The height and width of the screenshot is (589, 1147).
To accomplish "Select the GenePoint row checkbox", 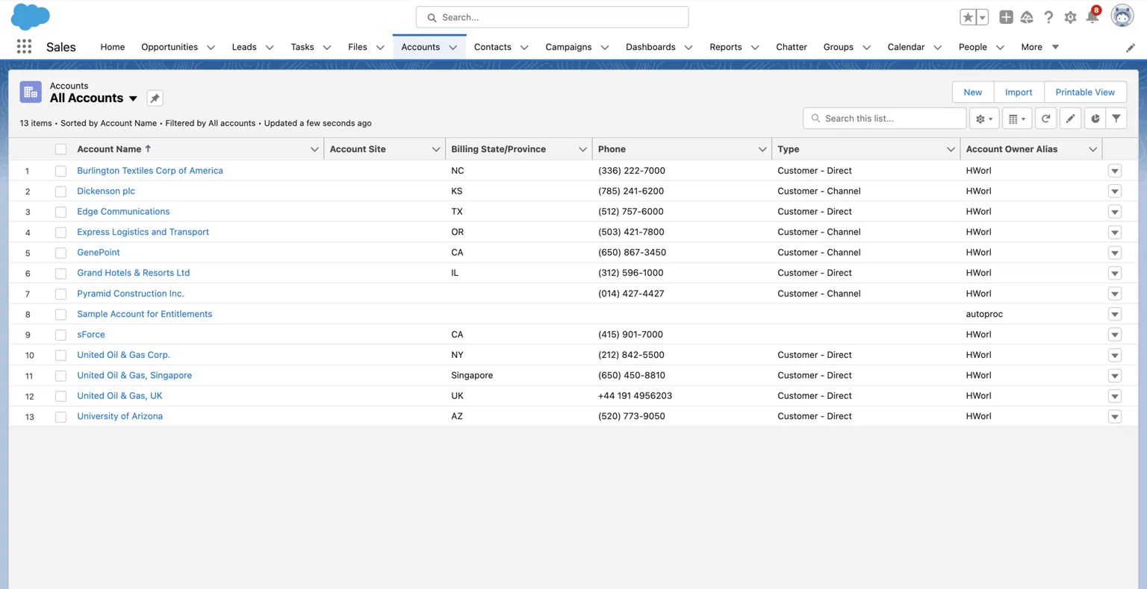I will pos(60,253).
